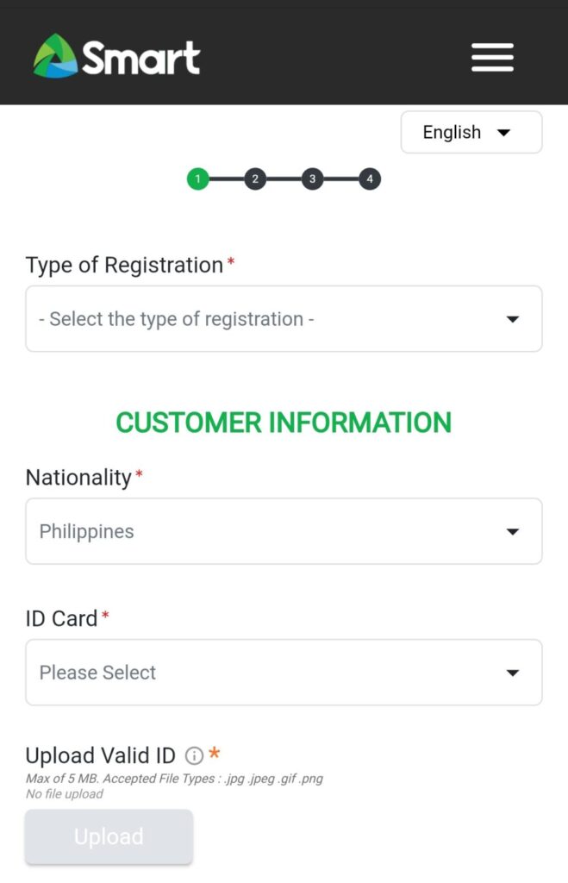Click the Upload button
The image size is (568, 883).
tap(109, 836)
